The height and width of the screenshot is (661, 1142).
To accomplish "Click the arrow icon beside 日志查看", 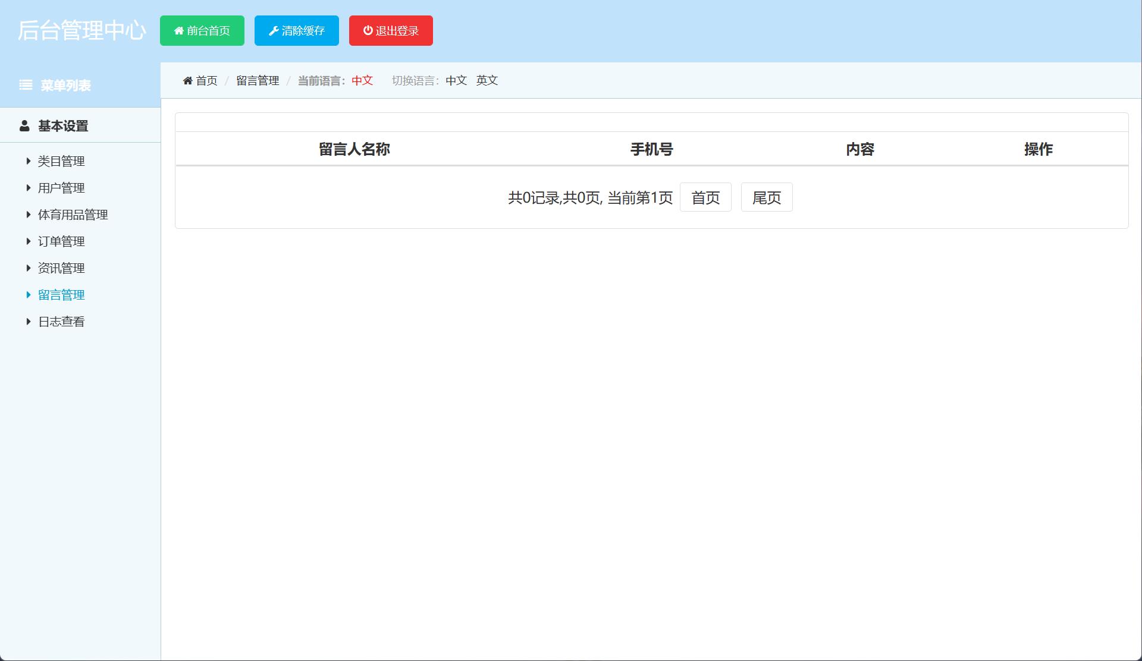I will click(28, 321).
